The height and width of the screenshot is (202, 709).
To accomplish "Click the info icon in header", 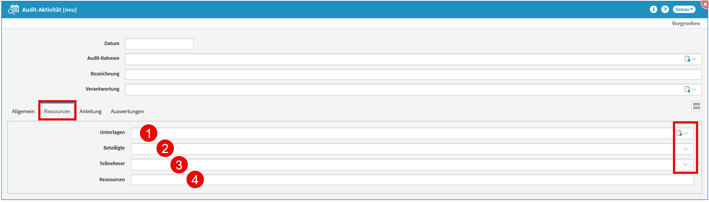I will point(653,9).
